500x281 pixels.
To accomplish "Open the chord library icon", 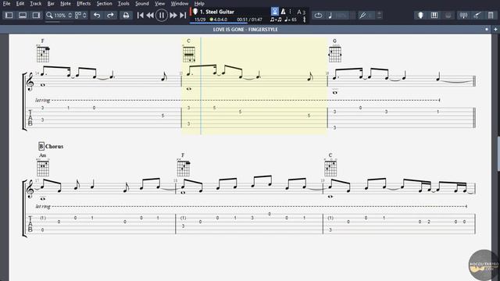I will [491, 16].
